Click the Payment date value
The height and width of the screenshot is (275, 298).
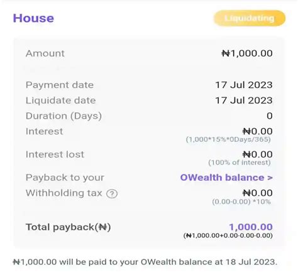(x=244, y=85)
